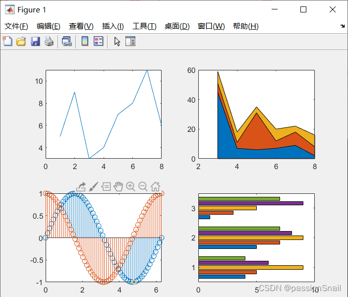Open the 插入(I) menu
Viewport: 348px width, 297px height.
(113, 26)
